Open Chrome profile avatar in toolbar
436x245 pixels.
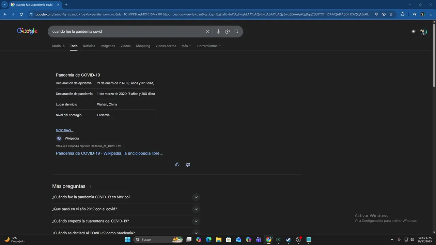pyautogui.click(x=423, y=14)
